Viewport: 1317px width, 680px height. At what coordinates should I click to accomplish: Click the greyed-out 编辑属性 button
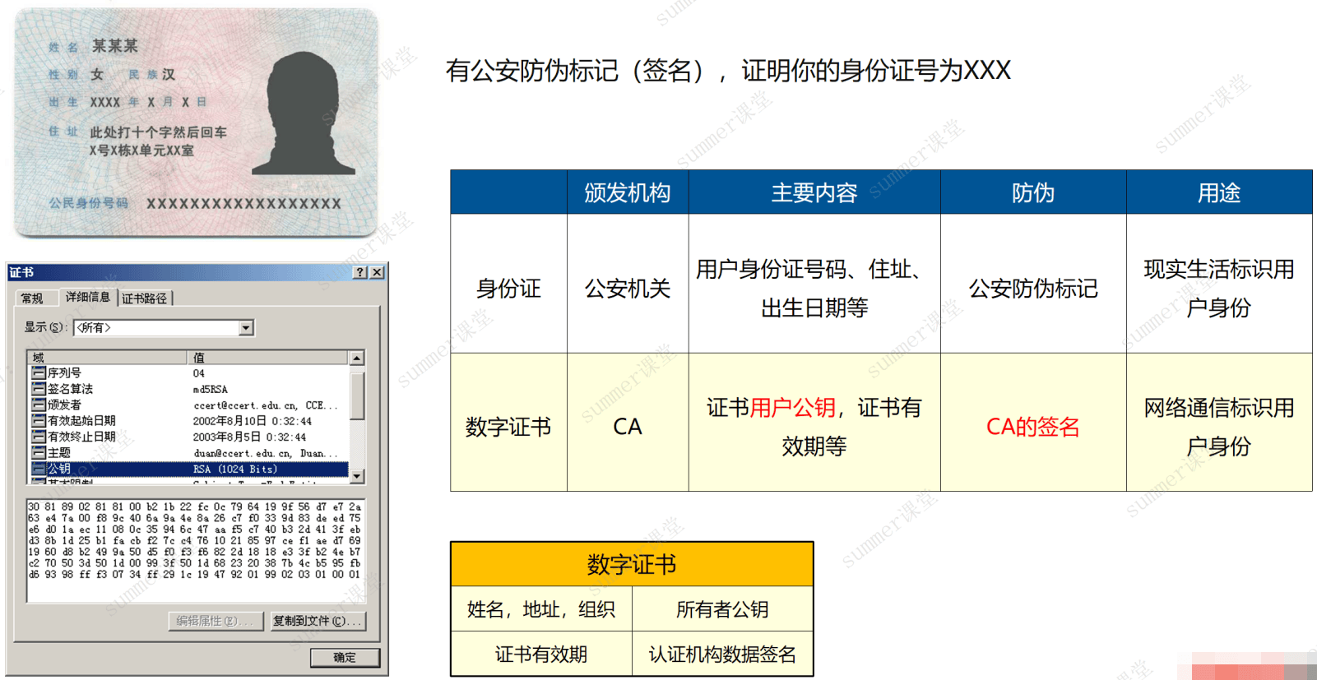[x=216, y=621]
